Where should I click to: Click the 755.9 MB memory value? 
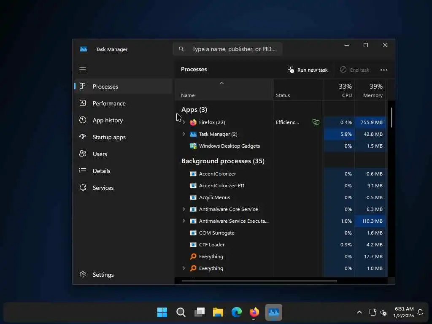pyautogui.click(x=371, y=122)
